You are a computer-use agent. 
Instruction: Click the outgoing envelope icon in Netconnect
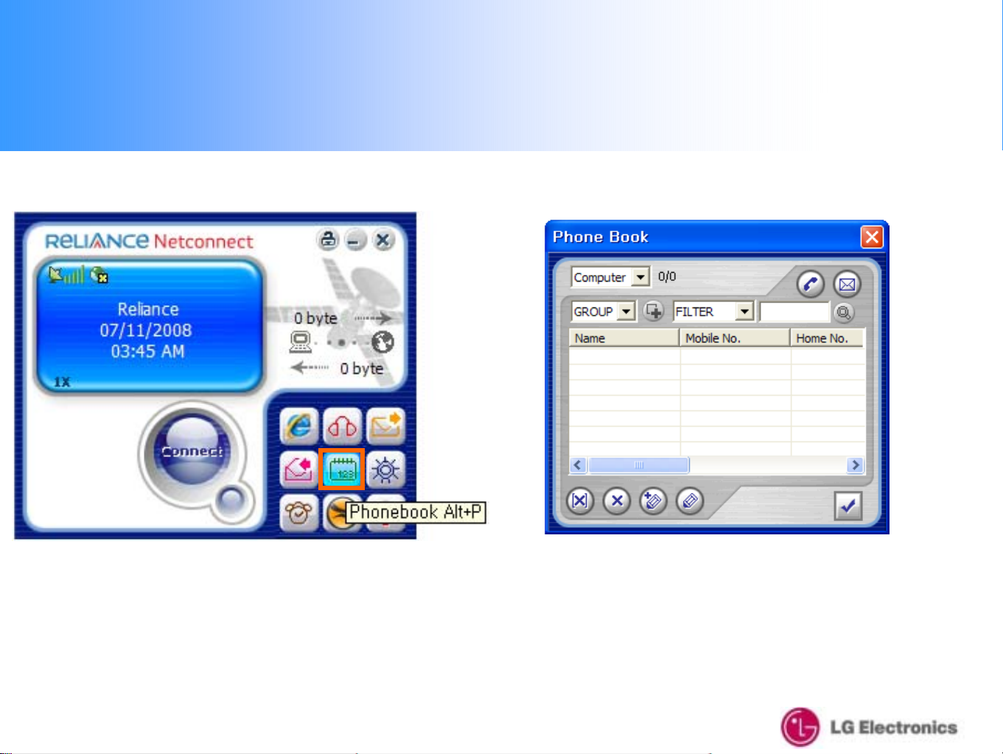[385, 426]
